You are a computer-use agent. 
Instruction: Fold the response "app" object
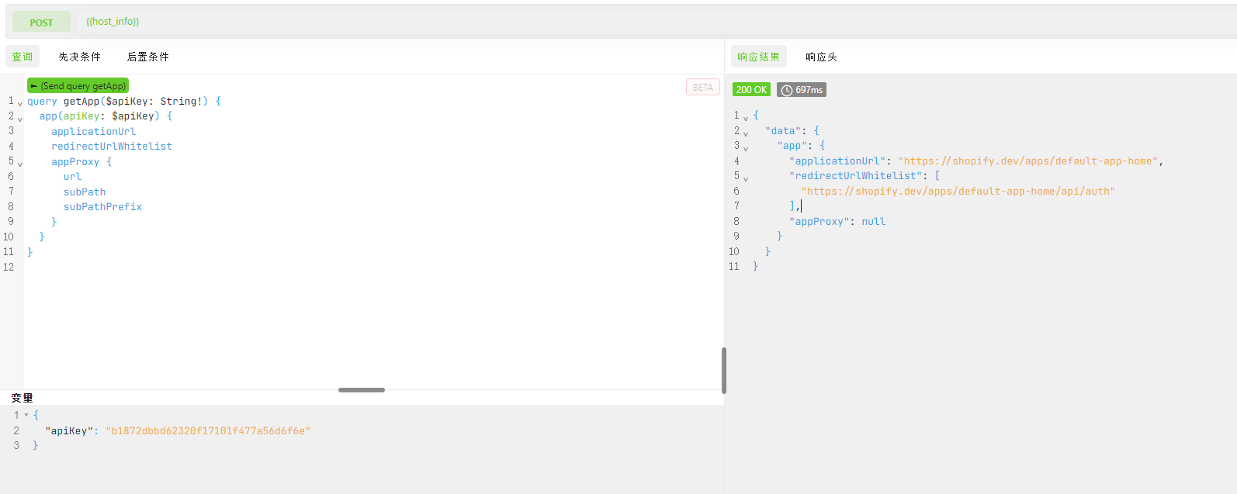[746, 147]
